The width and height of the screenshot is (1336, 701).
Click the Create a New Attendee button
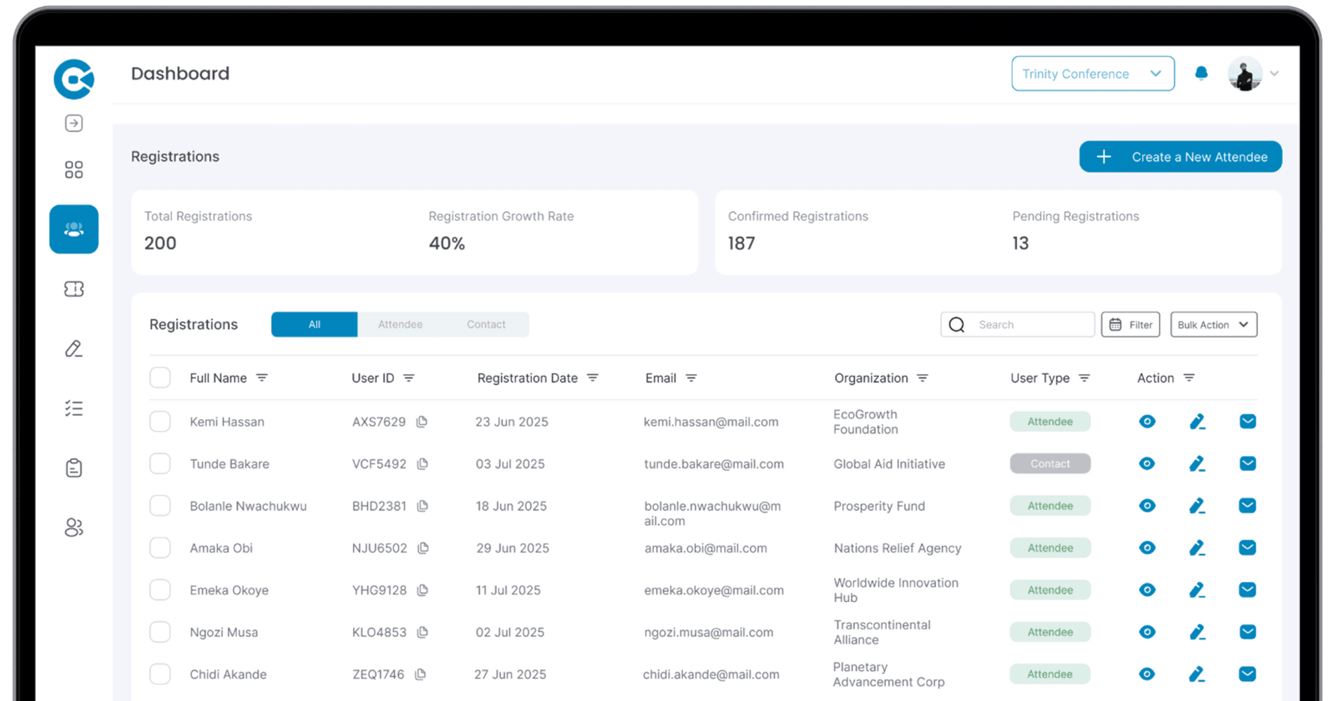[x=1180, y=156]
